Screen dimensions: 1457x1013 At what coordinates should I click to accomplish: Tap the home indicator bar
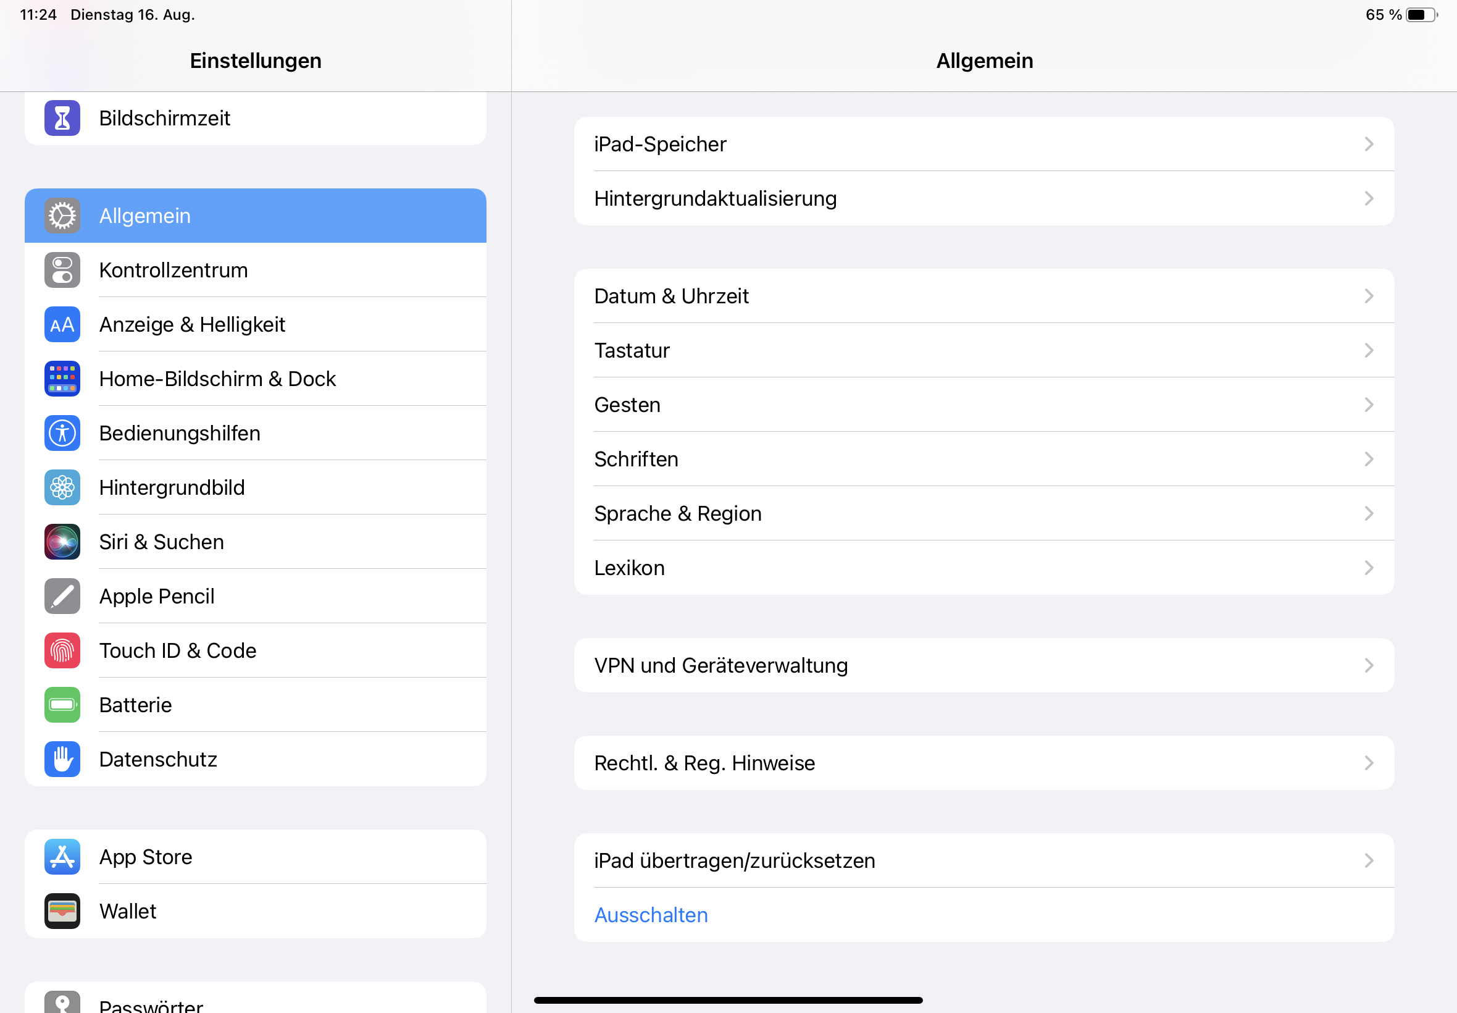[728, 1000]
